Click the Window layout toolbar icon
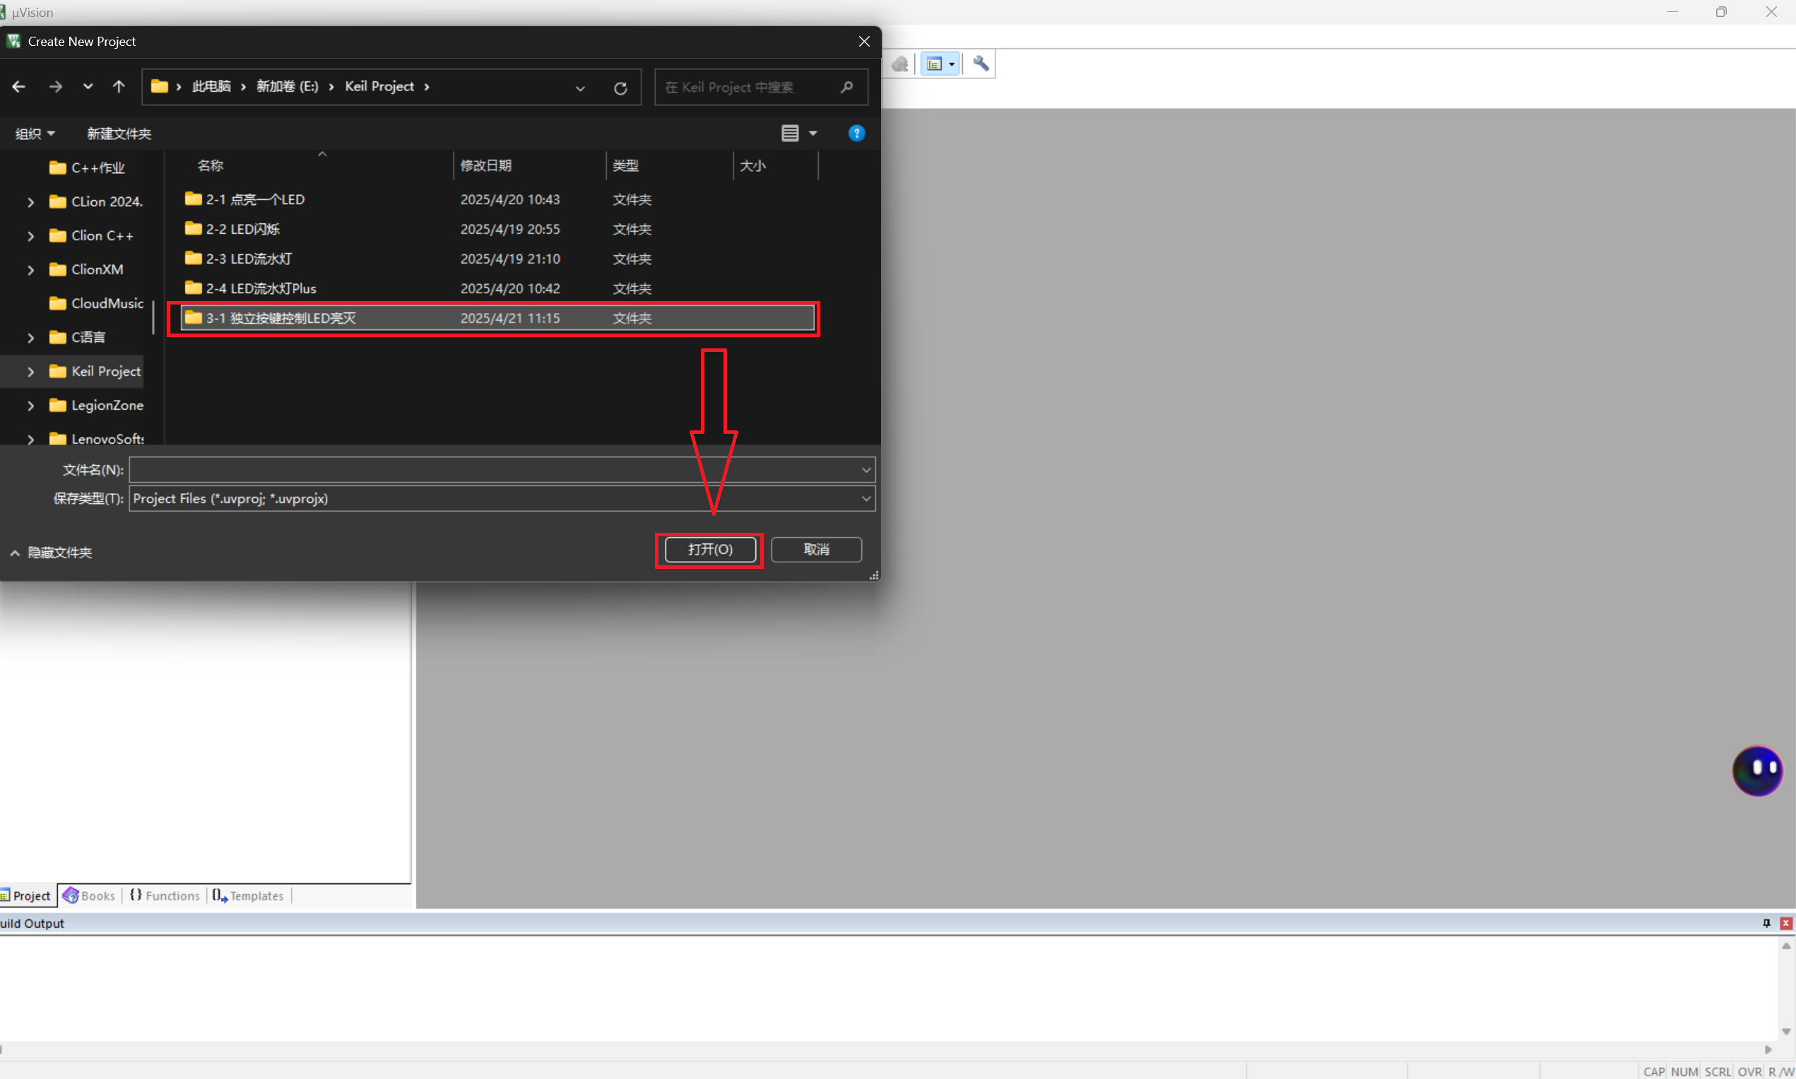The height and width of the screenshot is (1079, 1796). pos(935,64)
